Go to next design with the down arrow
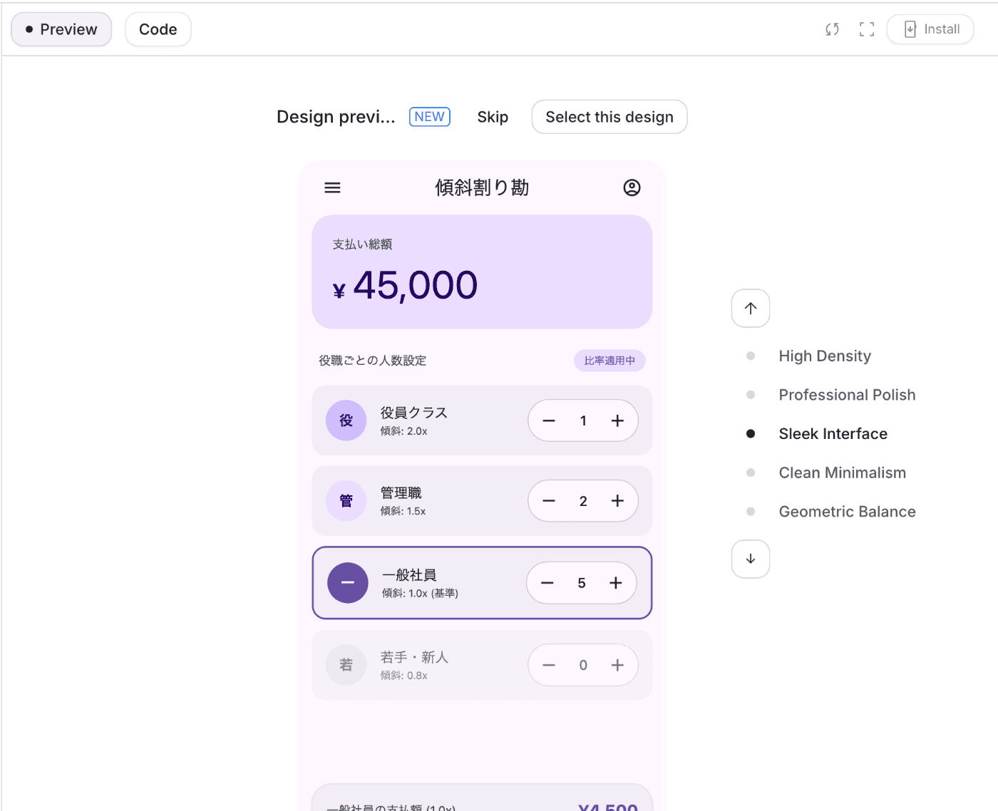The height and width of the screenshot is (811, 998). coord(751,559)
